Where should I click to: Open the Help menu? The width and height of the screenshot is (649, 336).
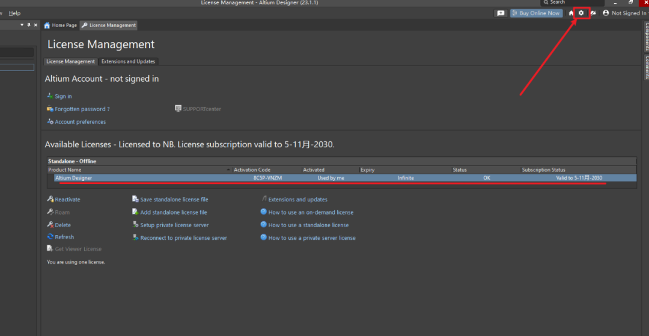pyautogui.click(x=14, y=13)
